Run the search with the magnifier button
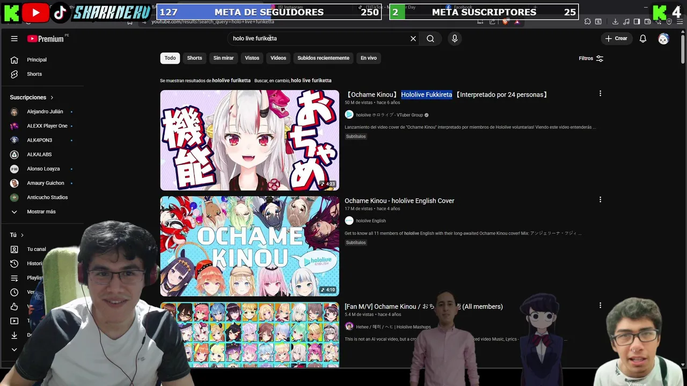This screenshot has width=687, height=386. point(430,39)
